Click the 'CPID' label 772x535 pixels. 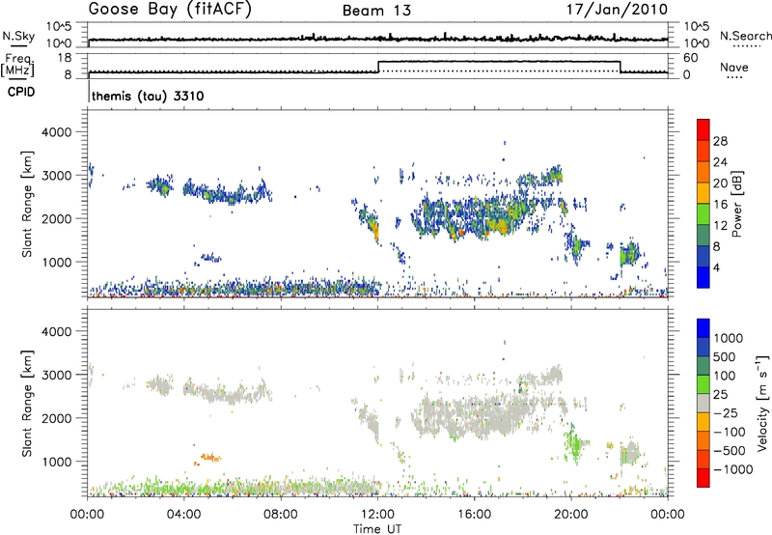tap(21, 92)
